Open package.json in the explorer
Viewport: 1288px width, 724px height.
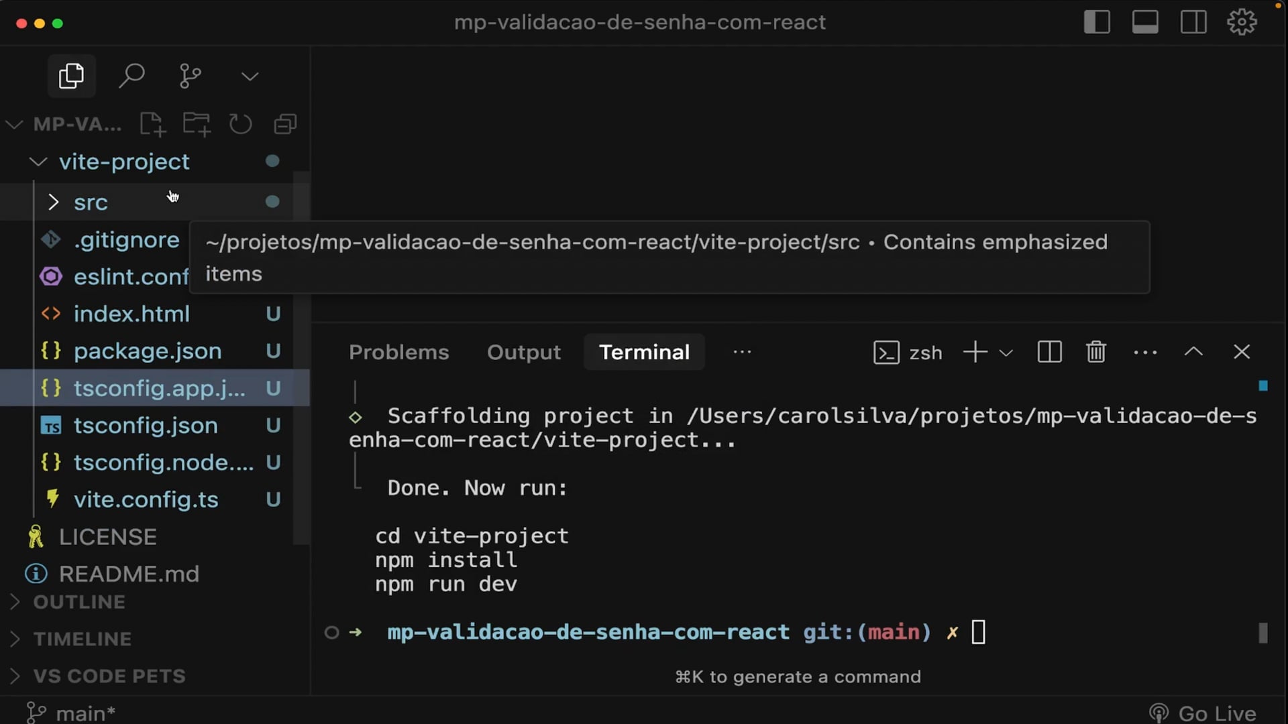coord(147,351)
